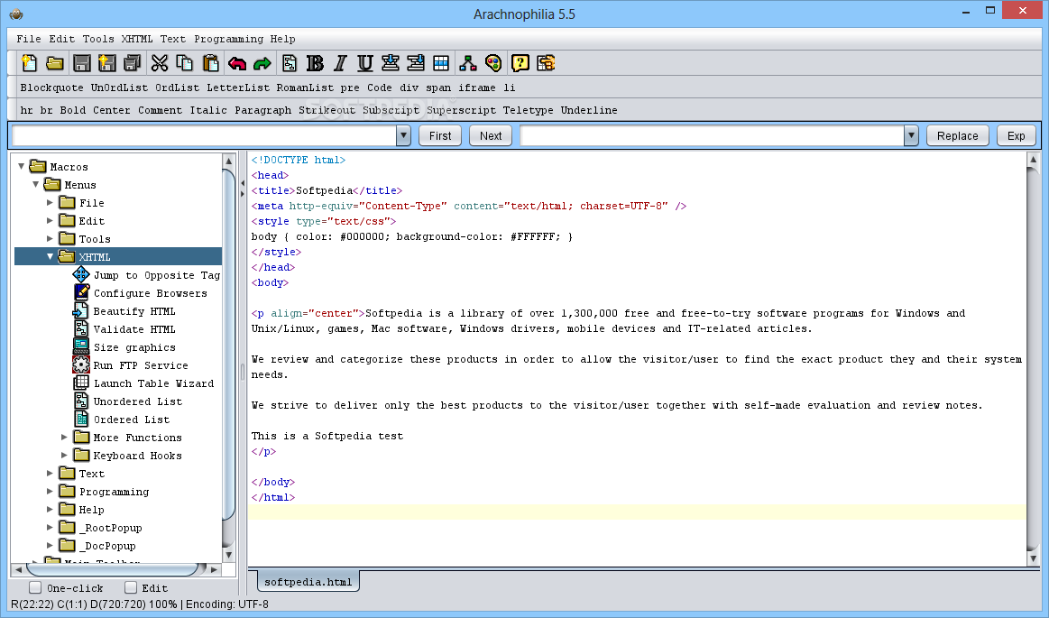Expand the Keyboard Hooks folder

tap(65, 455)
